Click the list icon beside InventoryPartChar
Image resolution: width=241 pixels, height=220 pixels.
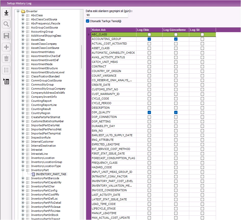[28, 186]
